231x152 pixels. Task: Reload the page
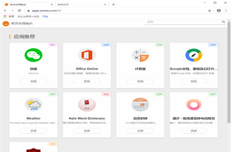19,10
